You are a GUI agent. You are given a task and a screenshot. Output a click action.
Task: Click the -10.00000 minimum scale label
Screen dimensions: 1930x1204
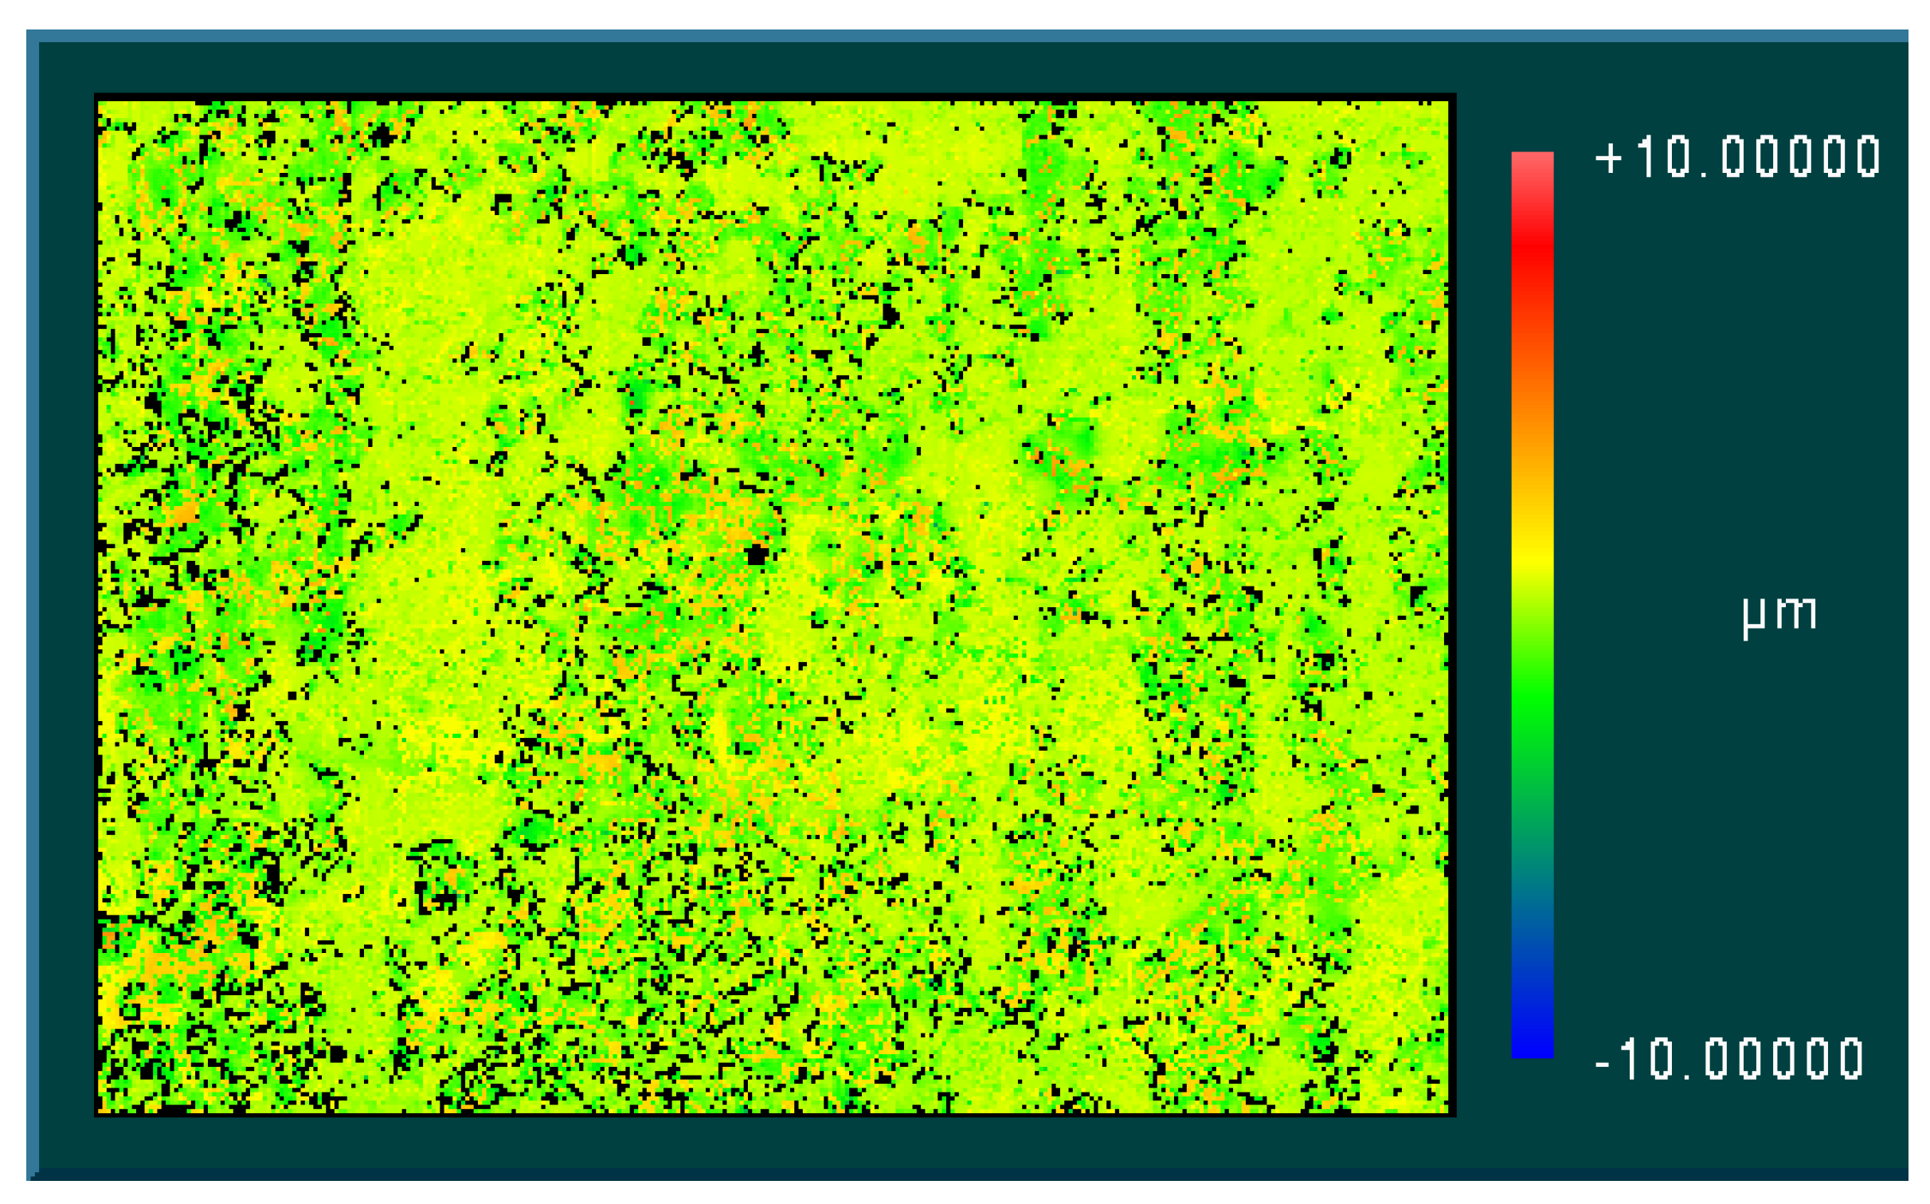click(1728, 1059)
